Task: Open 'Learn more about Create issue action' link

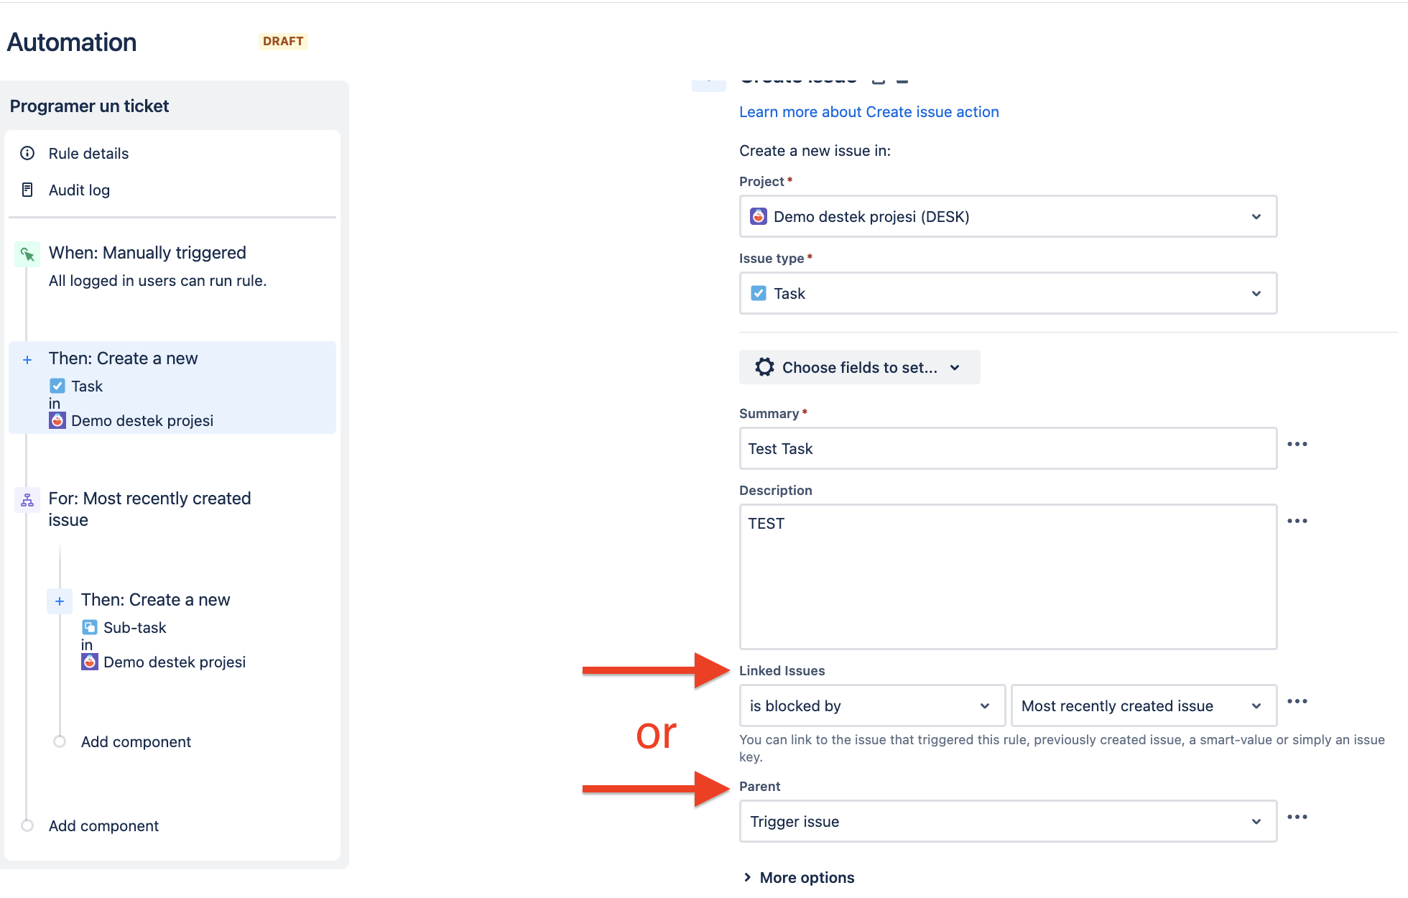Action: 869,111
